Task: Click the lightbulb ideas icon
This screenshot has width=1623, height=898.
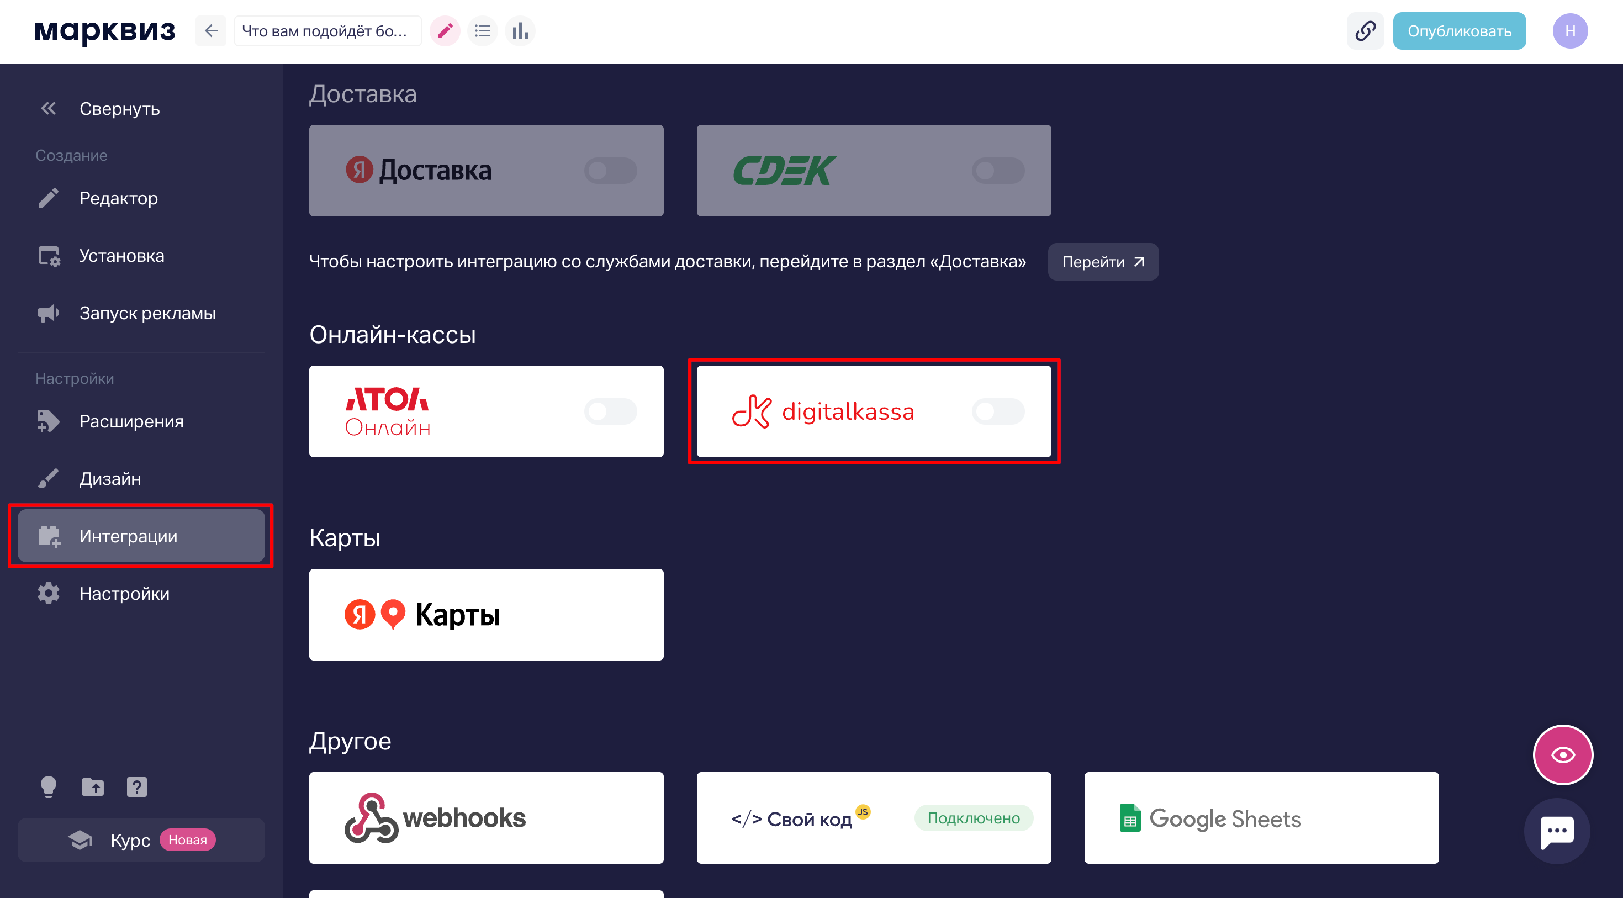Action: coord(49,786)
